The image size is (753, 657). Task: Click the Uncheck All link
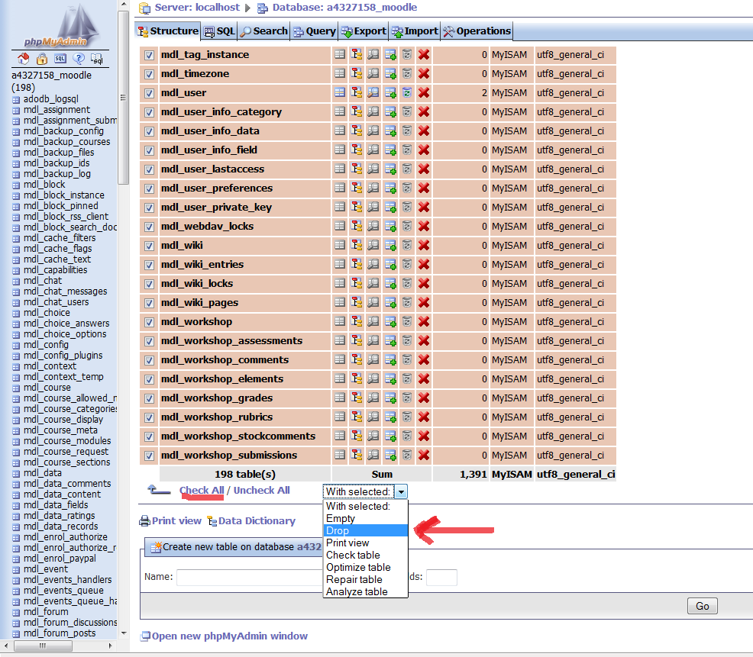point(261,491)
